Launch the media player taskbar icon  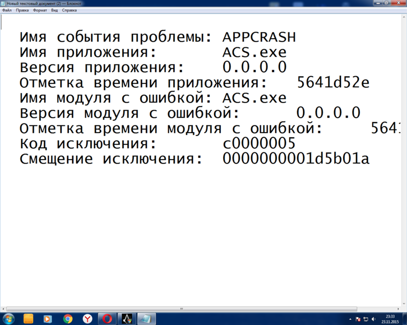(x=48, y=319)
